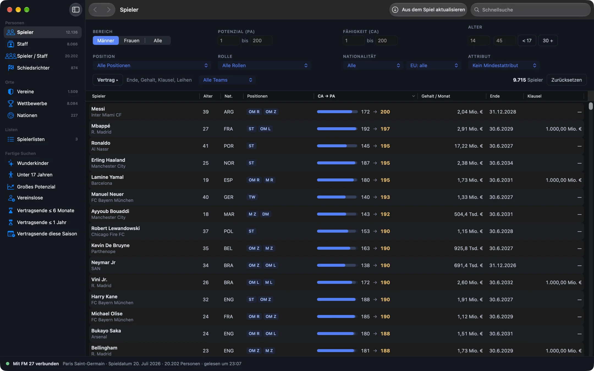Click the Spieler people icon in sidebar

click(11, 32)
